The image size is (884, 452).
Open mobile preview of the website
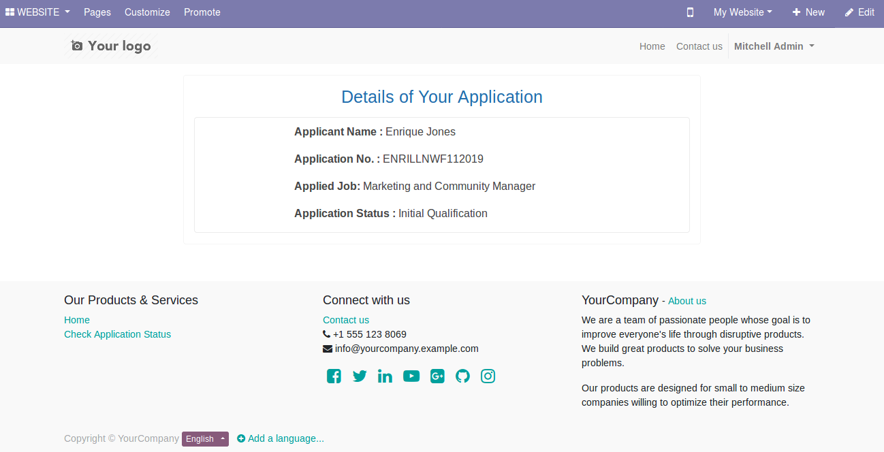point(690,12)
